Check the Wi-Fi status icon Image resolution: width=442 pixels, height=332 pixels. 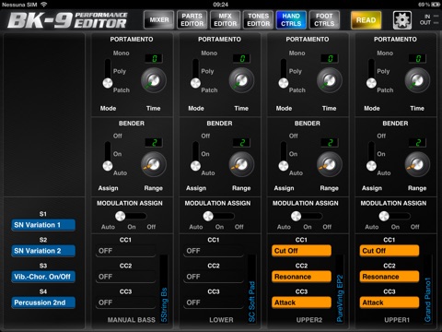(x=44, y=5)
